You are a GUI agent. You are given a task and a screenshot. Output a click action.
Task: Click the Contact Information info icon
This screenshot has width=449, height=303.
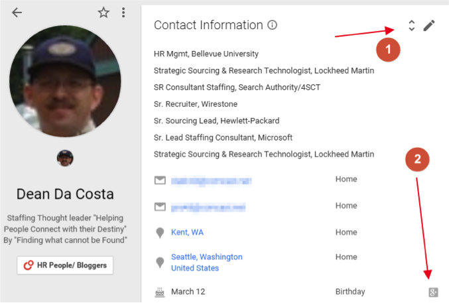tap(273, 25)
